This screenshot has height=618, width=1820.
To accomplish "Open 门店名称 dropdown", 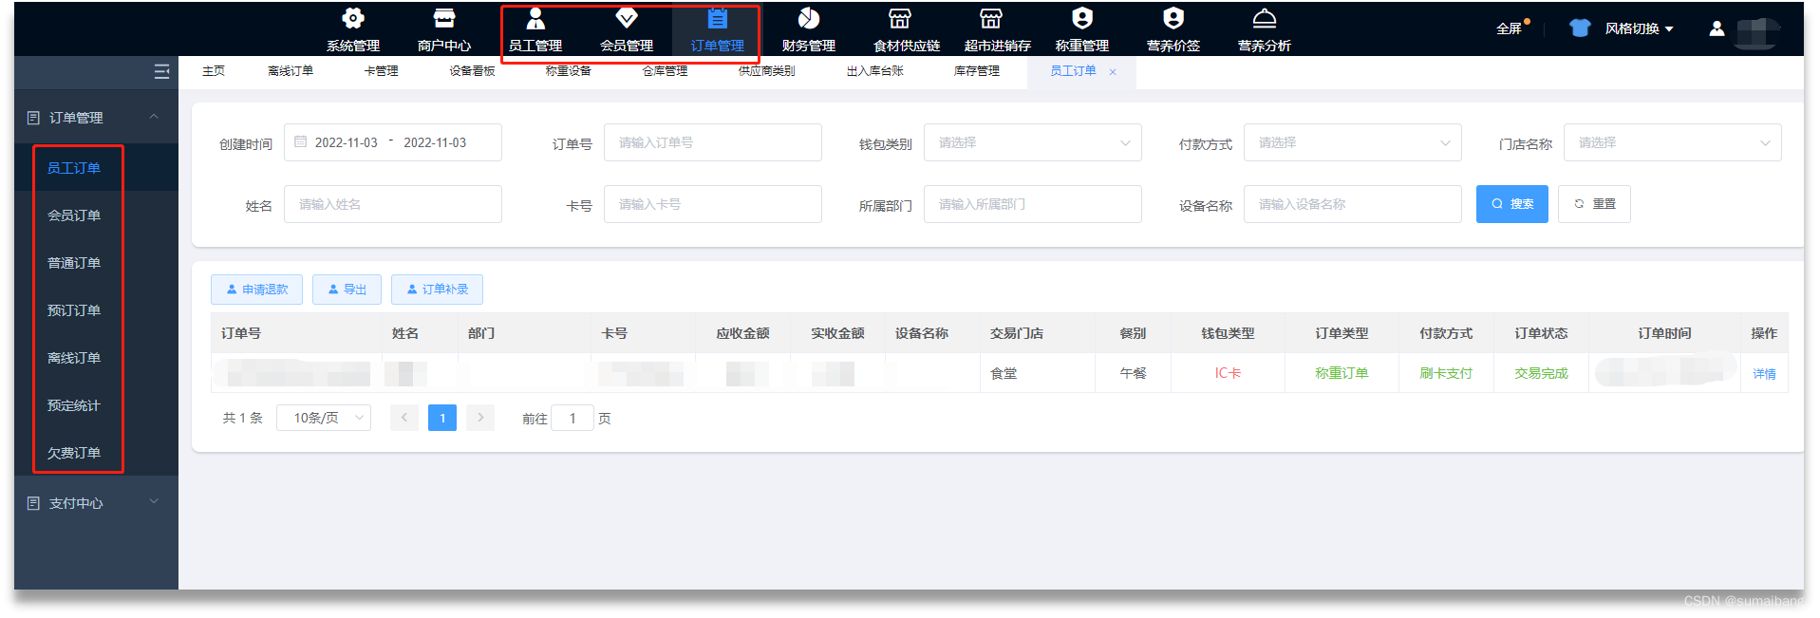I will [x=1673, y=142].
